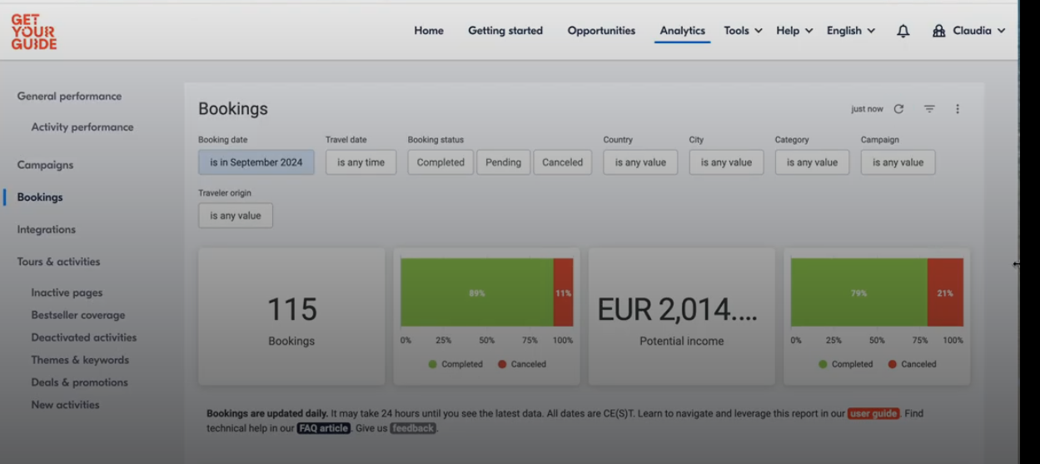
Task: Open the English language selector
Action: tap(851, 31)
